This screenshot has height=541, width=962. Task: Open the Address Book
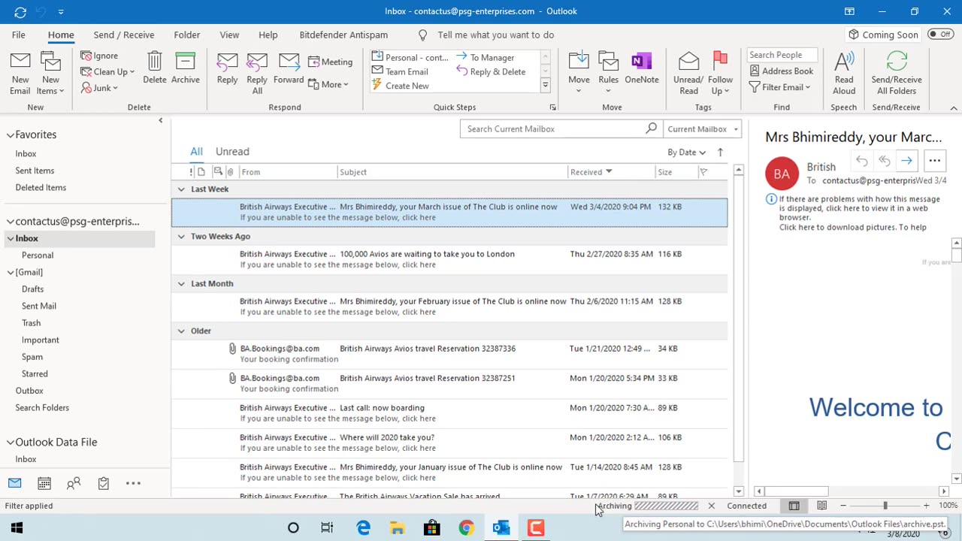tap(782, 71)
